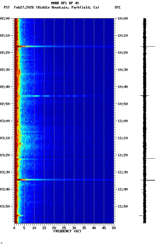Click the 11:10 UTC time label

click(123, 138)
